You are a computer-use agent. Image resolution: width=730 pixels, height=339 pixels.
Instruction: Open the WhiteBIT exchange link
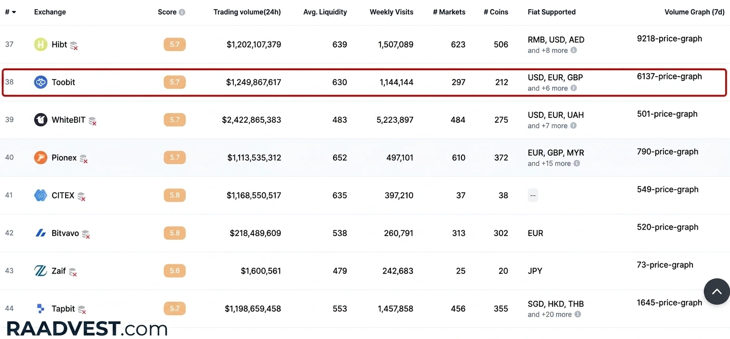pos(68,120)
